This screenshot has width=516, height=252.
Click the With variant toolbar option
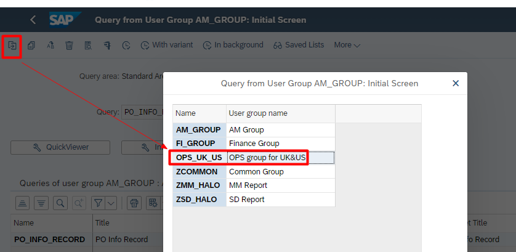click(x=166, y=45)
